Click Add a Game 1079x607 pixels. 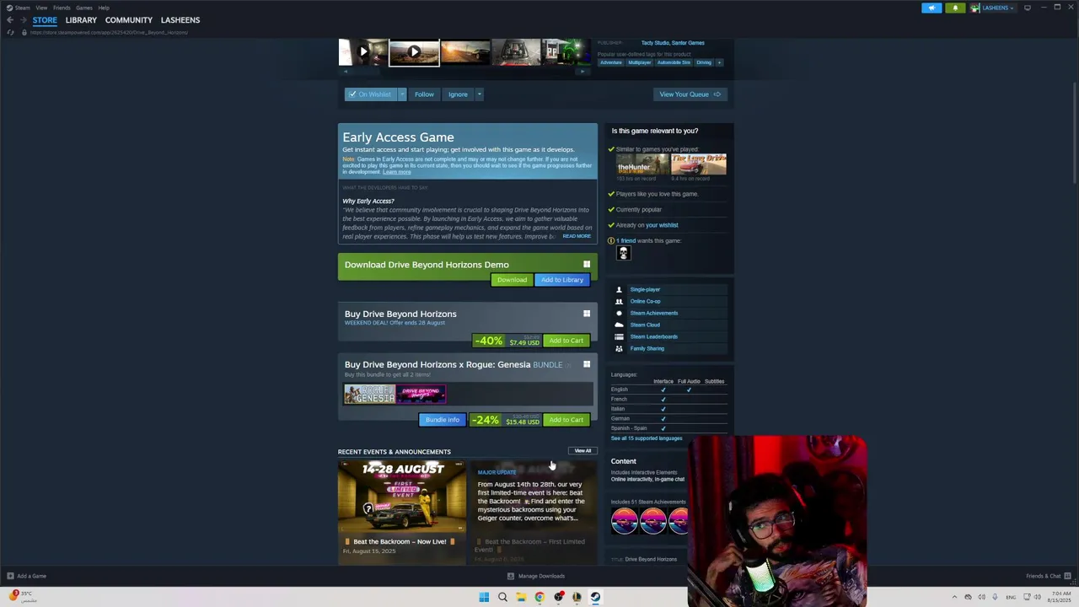26,576
